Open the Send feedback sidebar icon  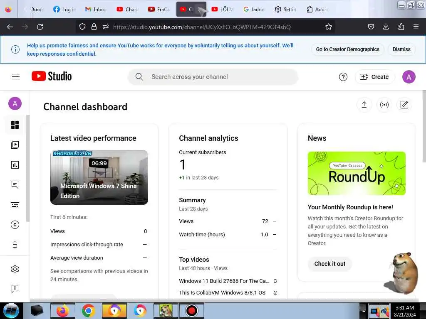(15, 289)
